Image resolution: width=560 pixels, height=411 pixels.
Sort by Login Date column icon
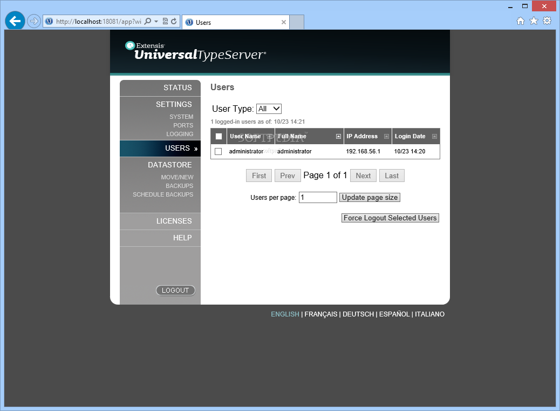point(434,136)
